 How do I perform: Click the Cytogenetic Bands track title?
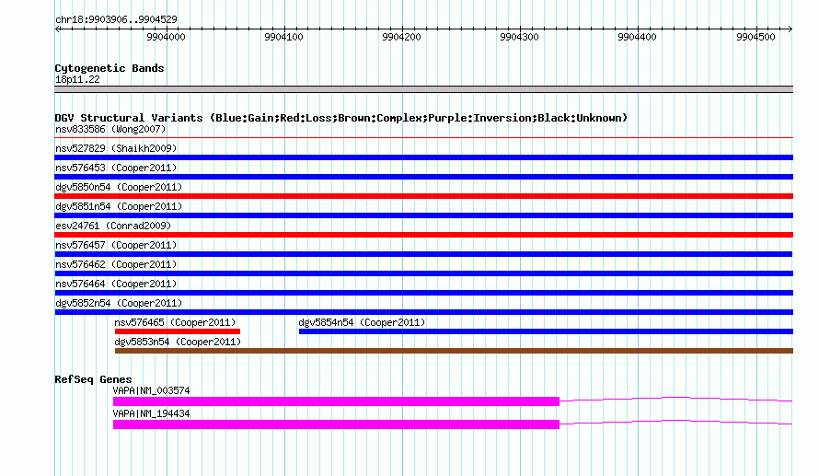[110, 68]
